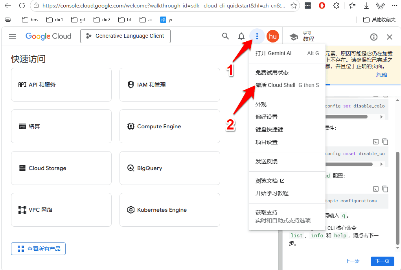The height and width of the screenshot is (270, 401).
Task: Choose 项目设置 from the menu
Action: [x=287, y=142]
